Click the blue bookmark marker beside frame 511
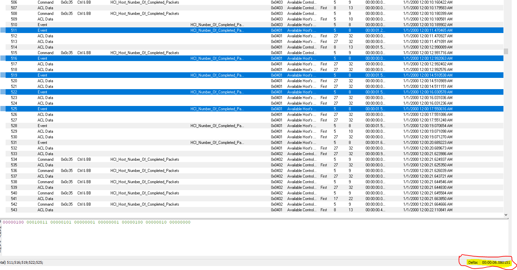Image resolution: width=517 pixels, height=270 pixels. point(2,30)
